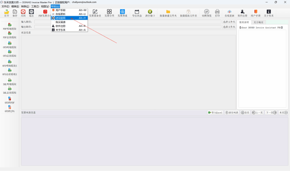
Task: Switch to the 使用说明 tab
Action: [x=244, y=22]
